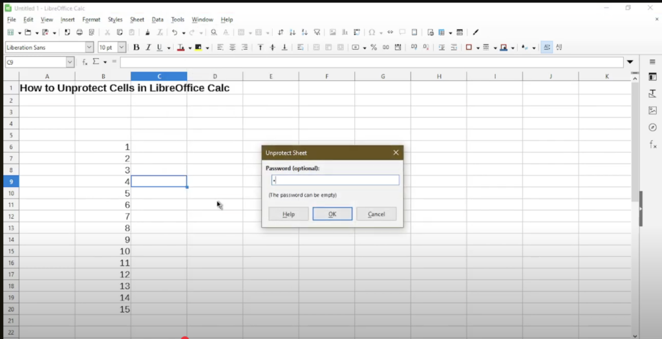662x339 pixels.
Task: Expand the Name Box dropdown
Action: [70, 62]
